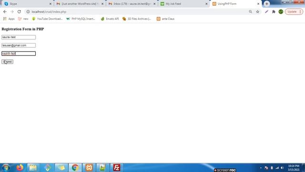Go forward in browser history

12,11
